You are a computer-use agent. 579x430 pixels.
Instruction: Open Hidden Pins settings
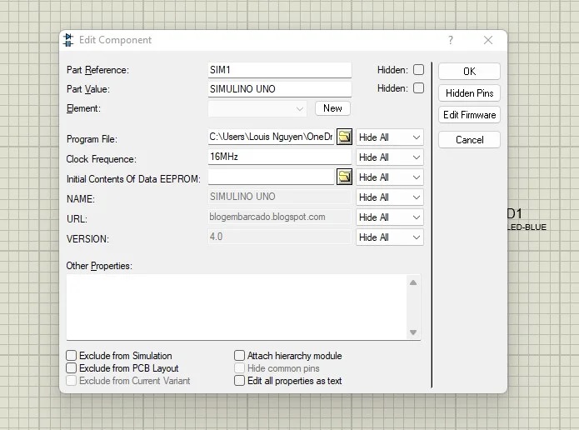click(469, 93)
